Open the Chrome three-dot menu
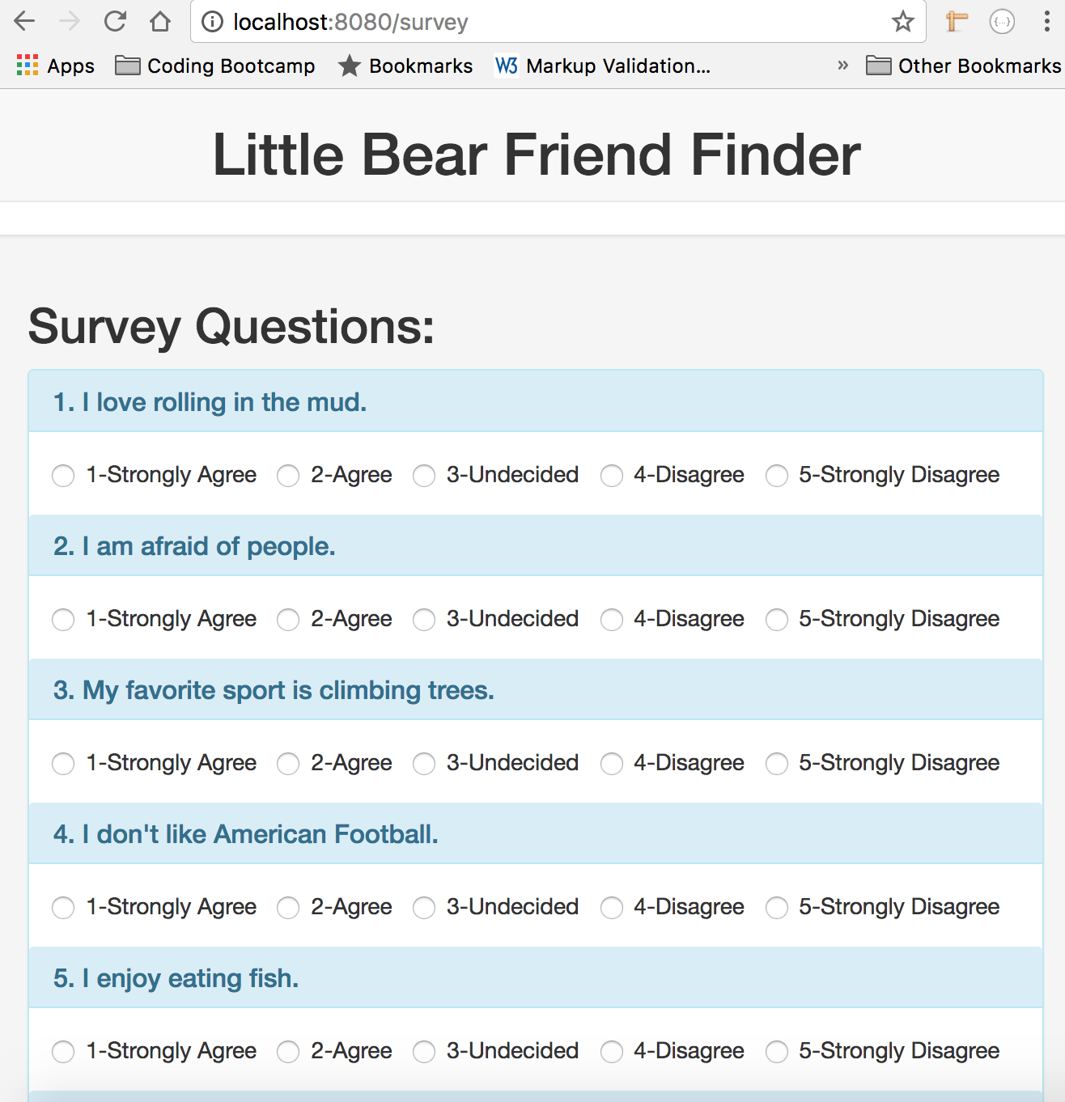Viewport: 1065px width, 1102px height. tap(1046, 22)
